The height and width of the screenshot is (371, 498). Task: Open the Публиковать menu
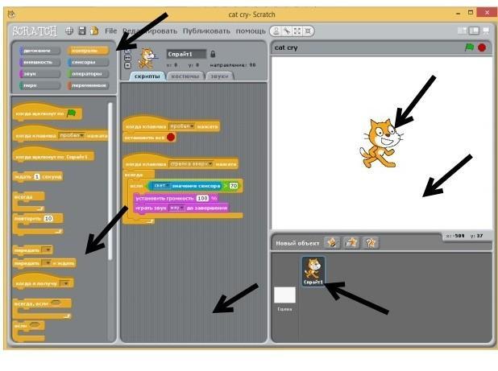coord(206,31)
